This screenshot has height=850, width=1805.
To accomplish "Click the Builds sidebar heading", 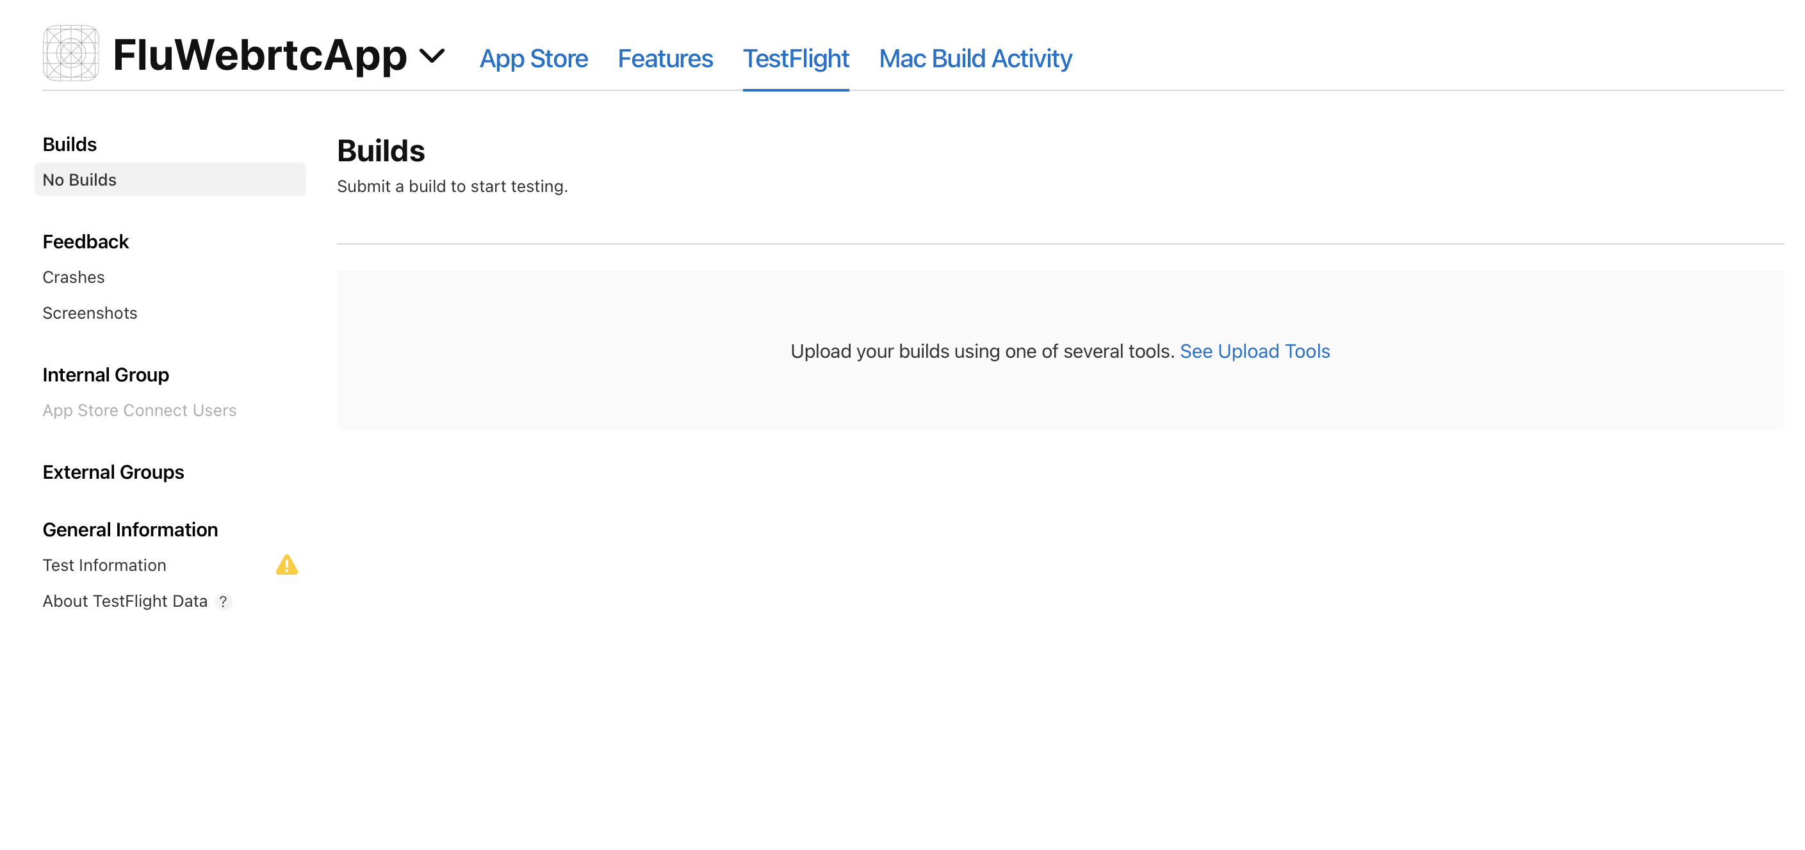I will [69, 144].
